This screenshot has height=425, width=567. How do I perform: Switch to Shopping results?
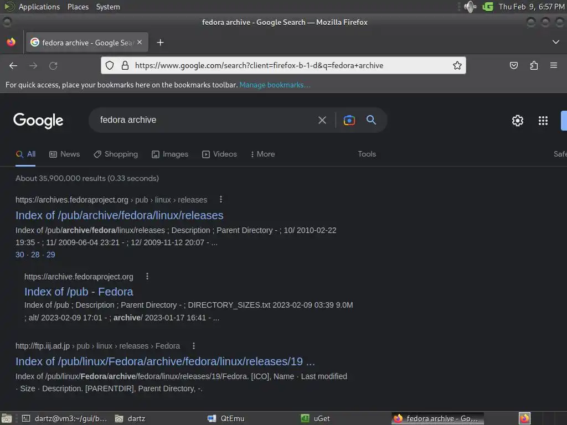pyautogui.click(x=116, y=154)
